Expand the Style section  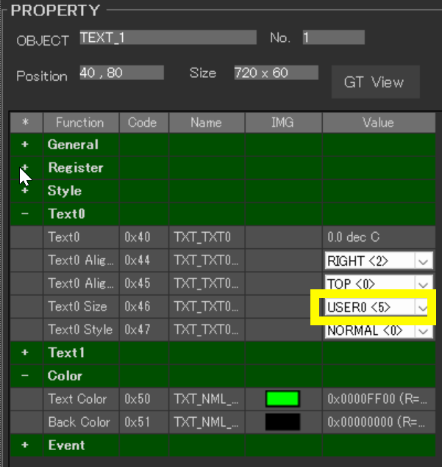click(26, 191)
